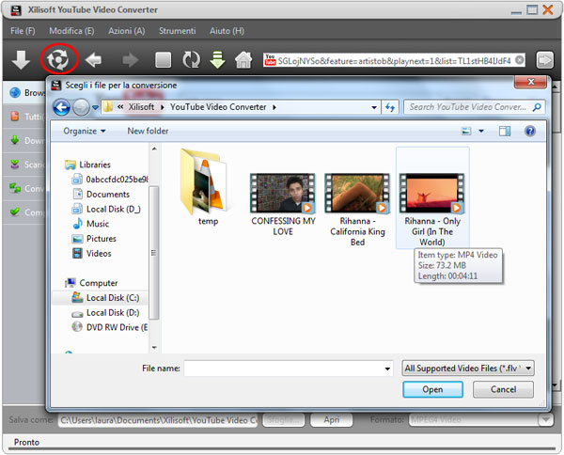The width and height of the screenshot is (564, 455).
Task: Click New folder
Action: (148, 131)
